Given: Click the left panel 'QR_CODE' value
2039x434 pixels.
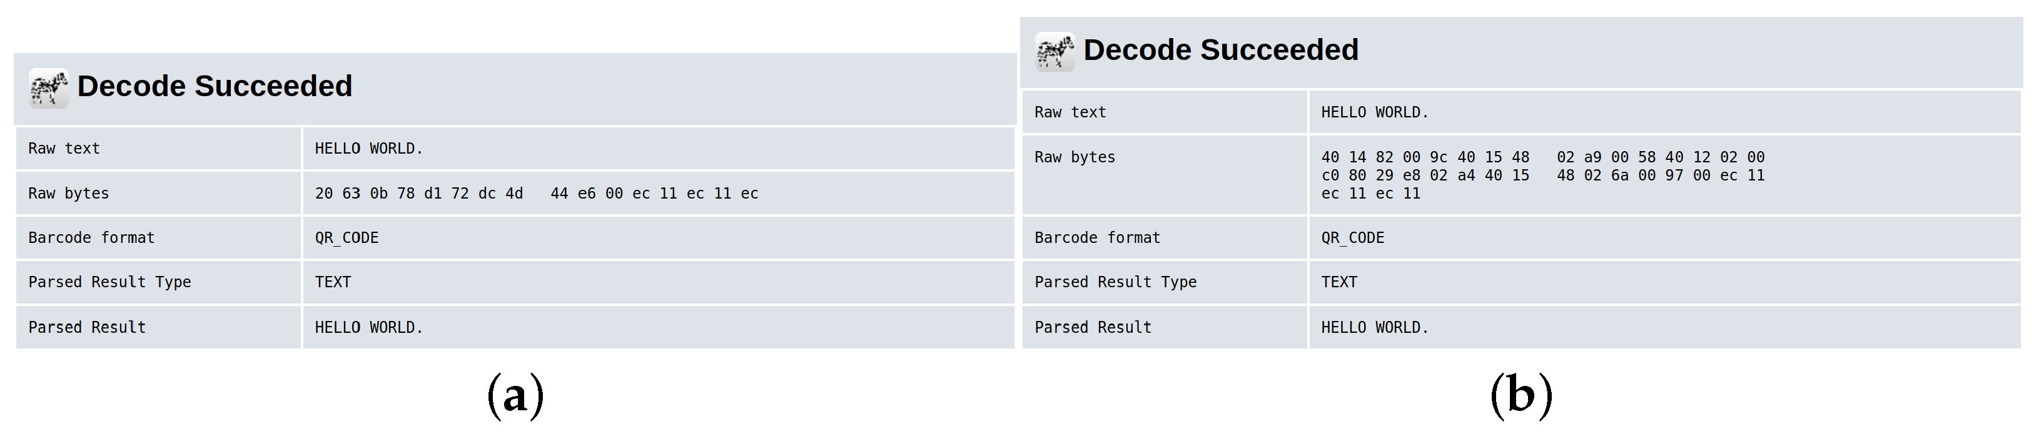Looking at the screenshot, I should [347, 238].
